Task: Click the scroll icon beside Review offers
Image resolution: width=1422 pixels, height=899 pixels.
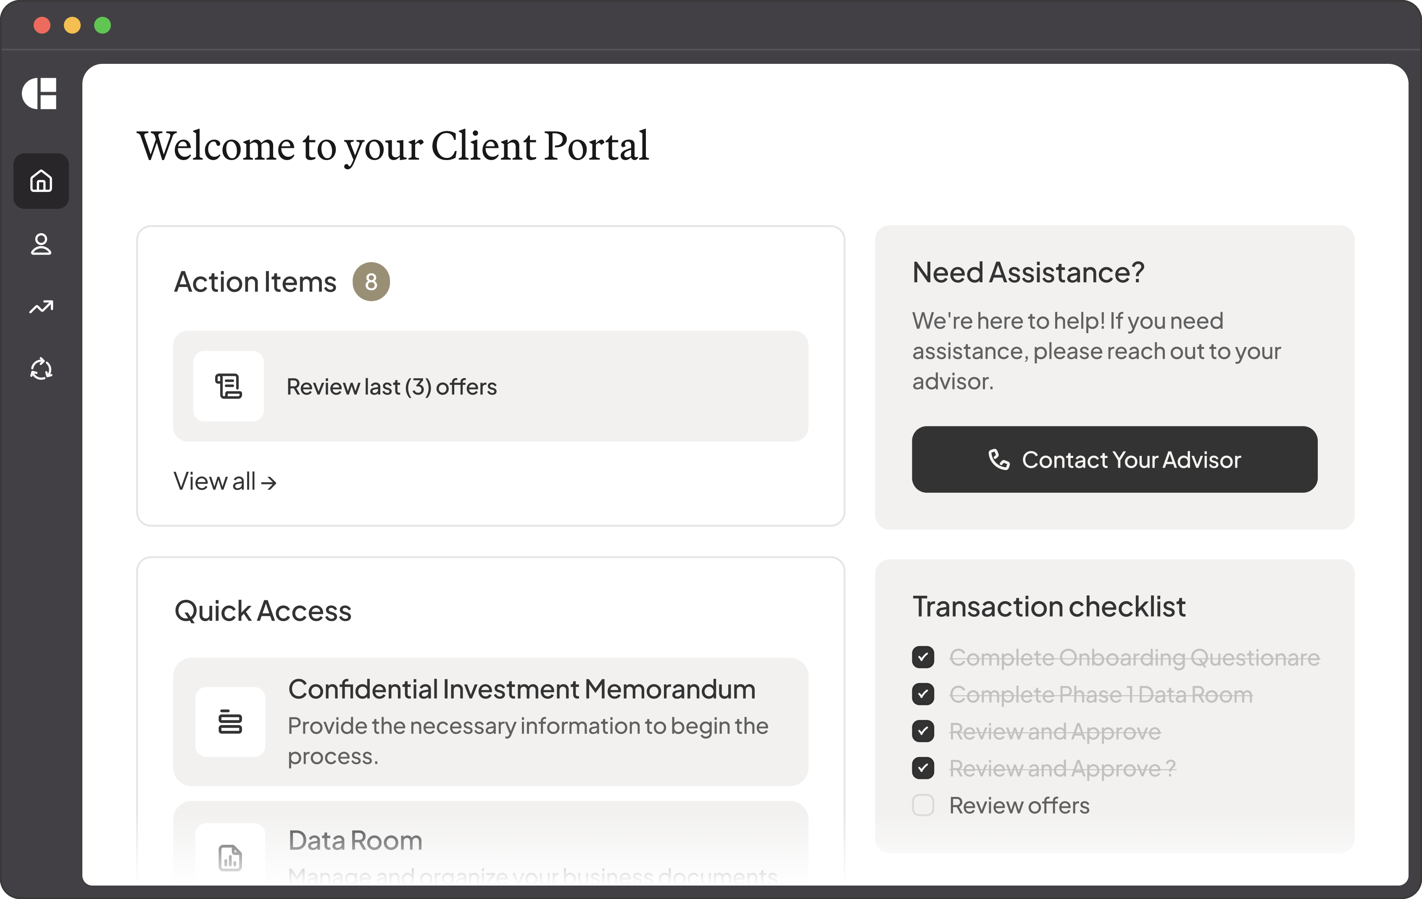Action: (x=229, y=386)
